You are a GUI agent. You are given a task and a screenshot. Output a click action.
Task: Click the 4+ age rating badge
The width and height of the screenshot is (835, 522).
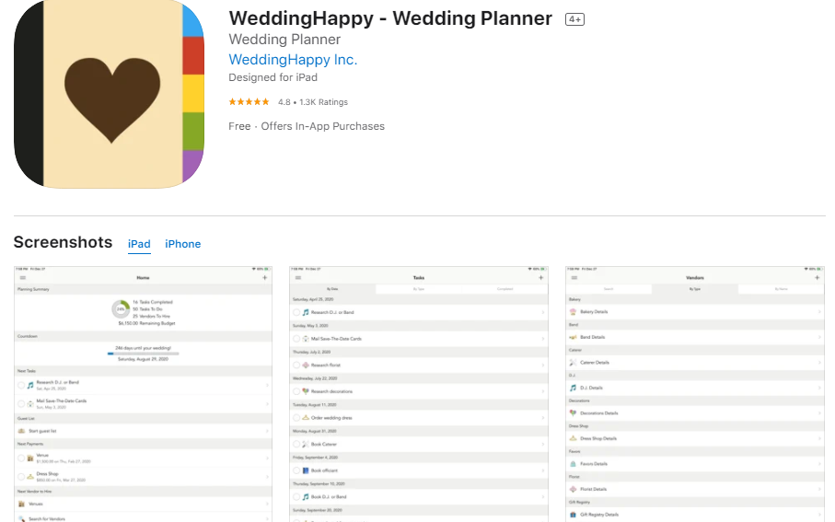pos(574,19)
